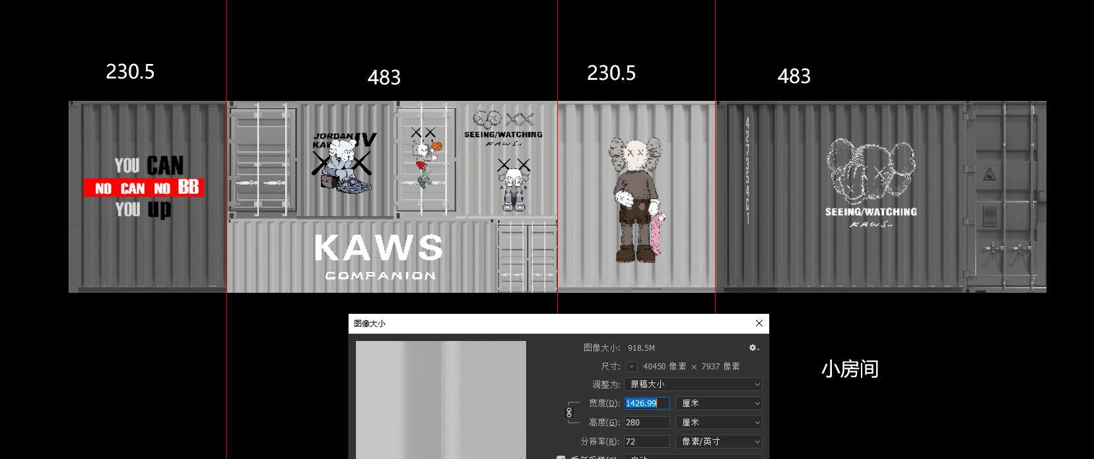This screenshot has height=459, width=1094.
Task: Click the brown Companion figure holding a pink toy
Action: coord(636,200)
